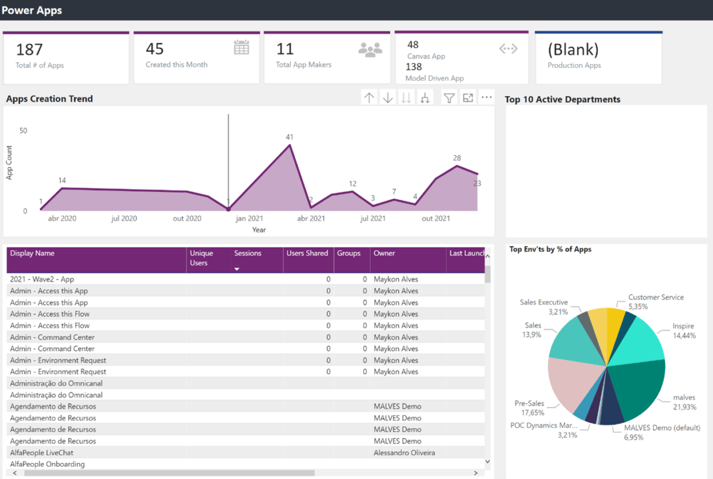The height and width of the screenshot is (479, 713).
Task: Expand all down one level in the hierarchy
Action: tap(425, 97)
